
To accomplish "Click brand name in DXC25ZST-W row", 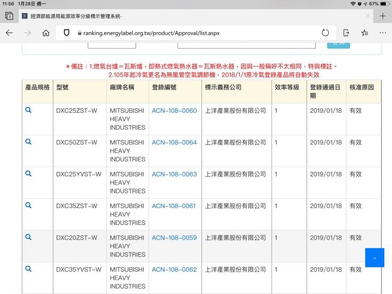I will click(127, 119).
